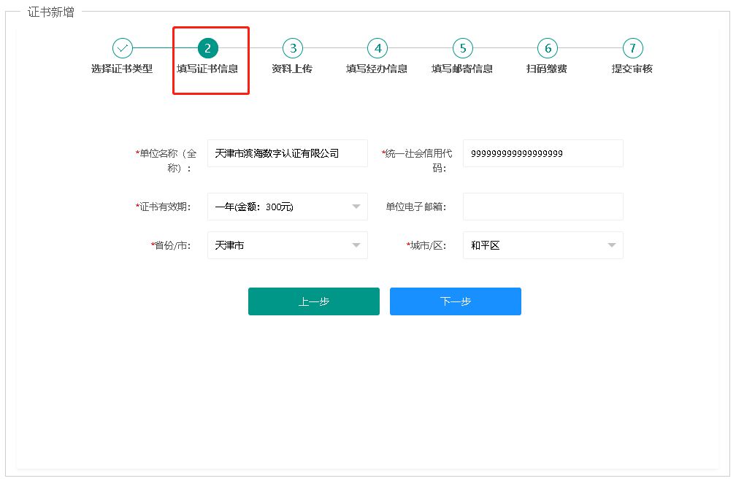This screenshot has width=736, height=481.
Task: Click the green step 2 circle
Action: (x=207, y=48)
